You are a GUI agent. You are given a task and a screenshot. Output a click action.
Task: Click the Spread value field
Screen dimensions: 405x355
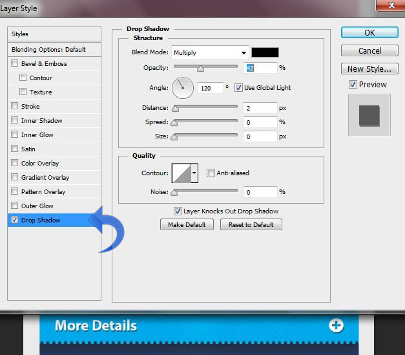260,122
